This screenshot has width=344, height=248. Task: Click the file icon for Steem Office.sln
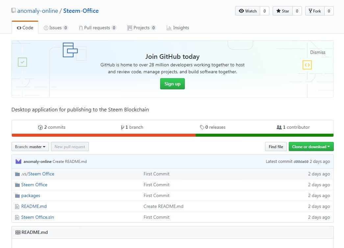(x=17, y=217)
